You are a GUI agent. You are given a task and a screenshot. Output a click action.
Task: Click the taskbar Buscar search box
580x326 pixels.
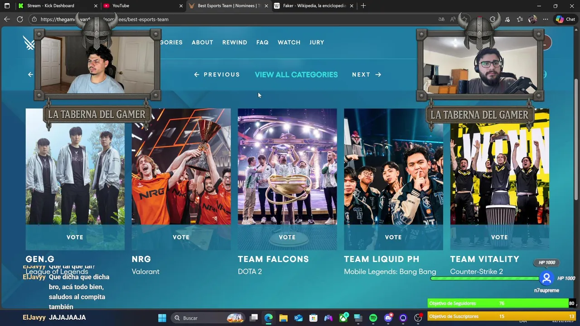click(208, 318)
